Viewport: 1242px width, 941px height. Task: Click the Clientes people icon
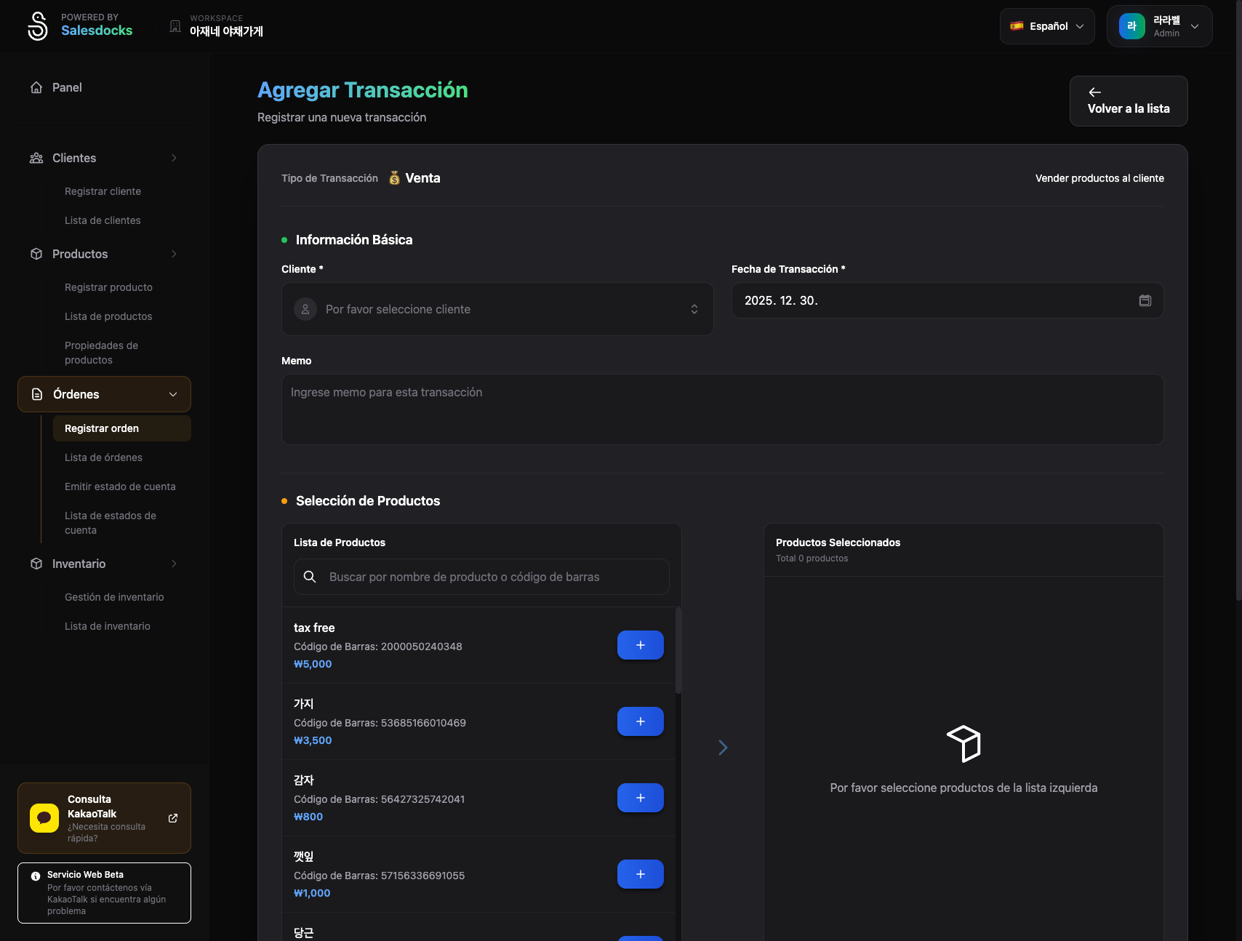(x=36, y=158)
